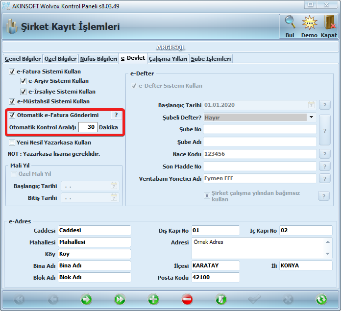
Task: Click the Nace Kodu field
Action: pos(260,154)
